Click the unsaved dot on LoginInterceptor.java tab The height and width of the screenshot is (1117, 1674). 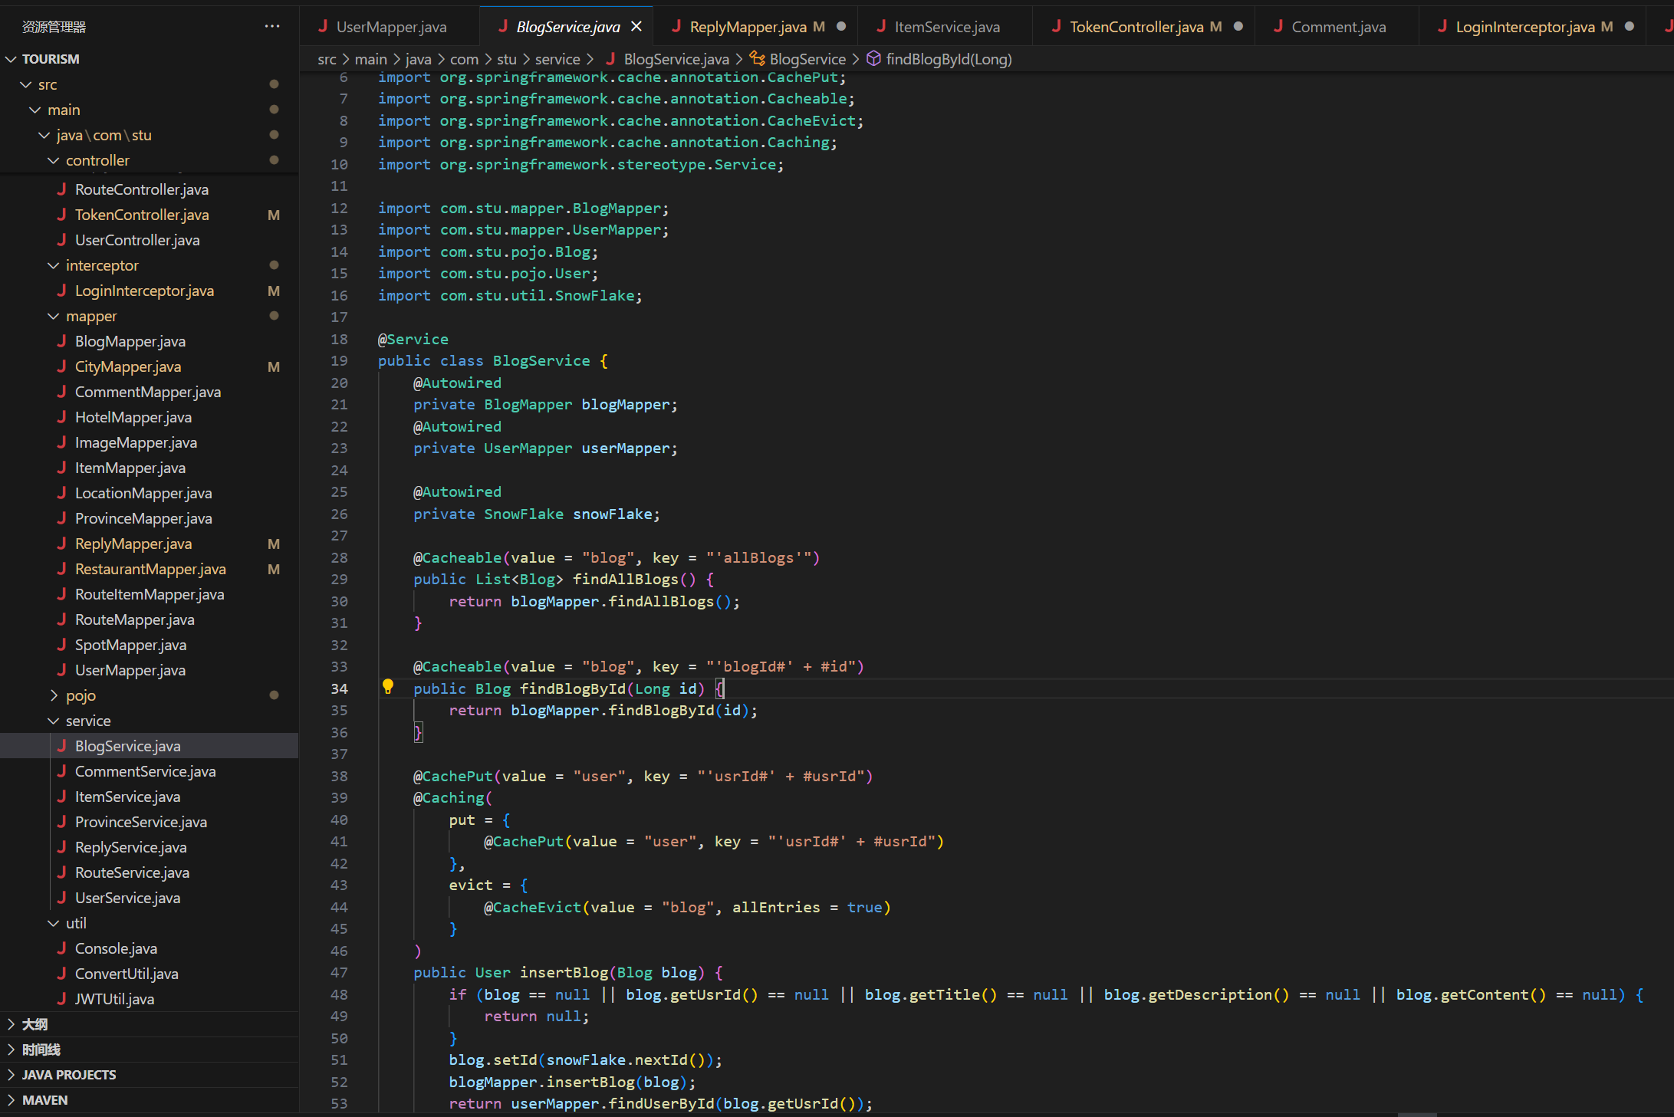1630,27
